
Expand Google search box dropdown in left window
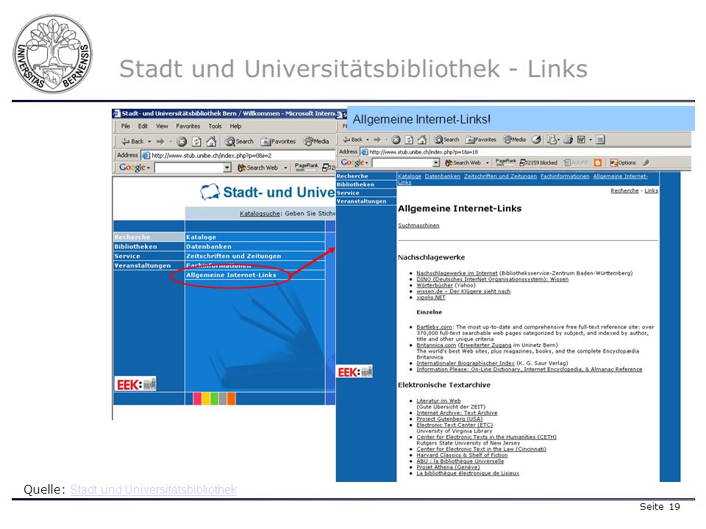[x=227, y=168]
